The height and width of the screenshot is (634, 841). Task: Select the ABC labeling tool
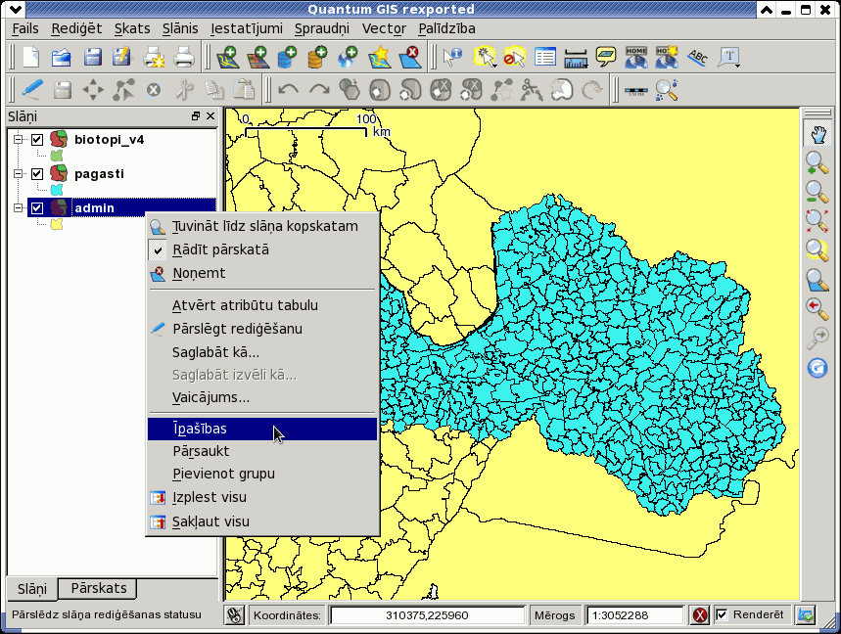point(697,57)
